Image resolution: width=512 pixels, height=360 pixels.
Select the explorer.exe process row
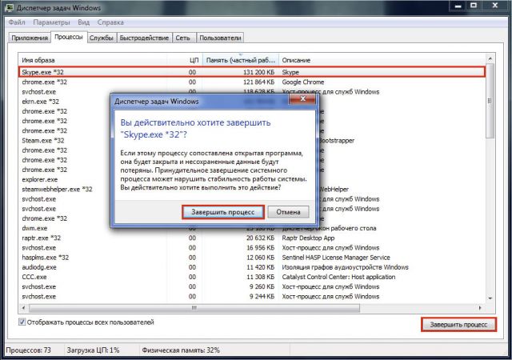coord(252,179)
